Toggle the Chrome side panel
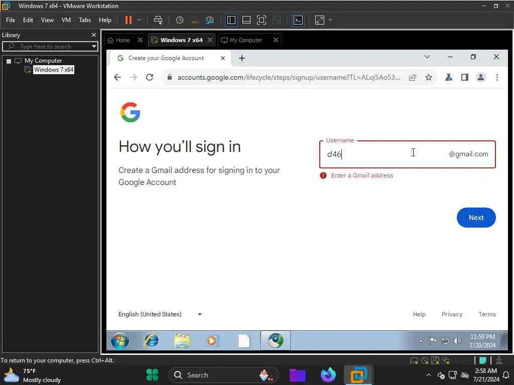The image size is (514, 385). [464, 77]
